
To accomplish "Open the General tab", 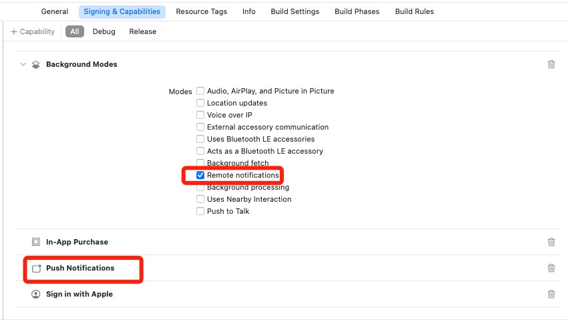I will (55, 11).
